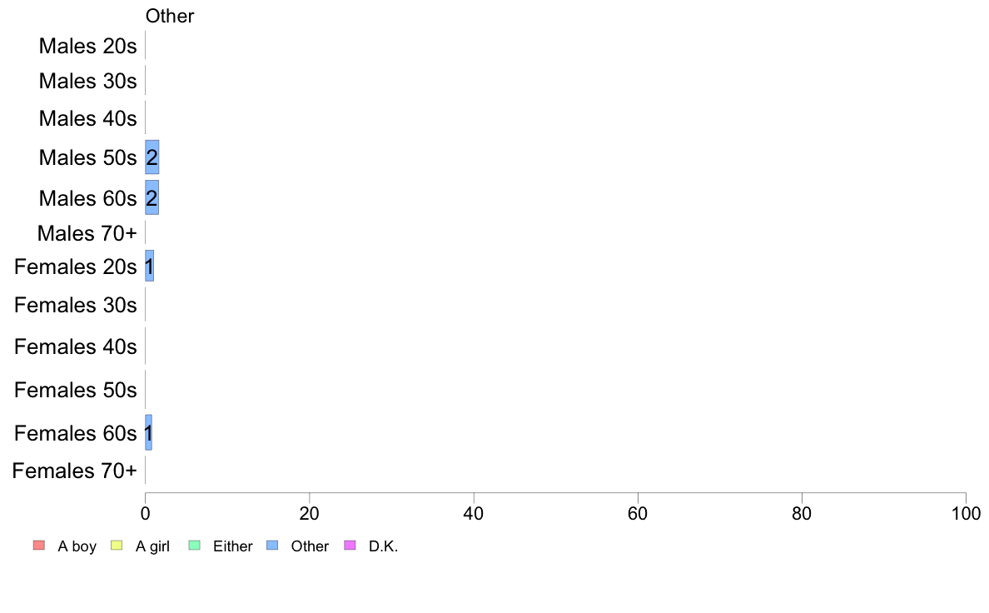
Task: Click the "A boy" legend label
Action: coord(77,546)
